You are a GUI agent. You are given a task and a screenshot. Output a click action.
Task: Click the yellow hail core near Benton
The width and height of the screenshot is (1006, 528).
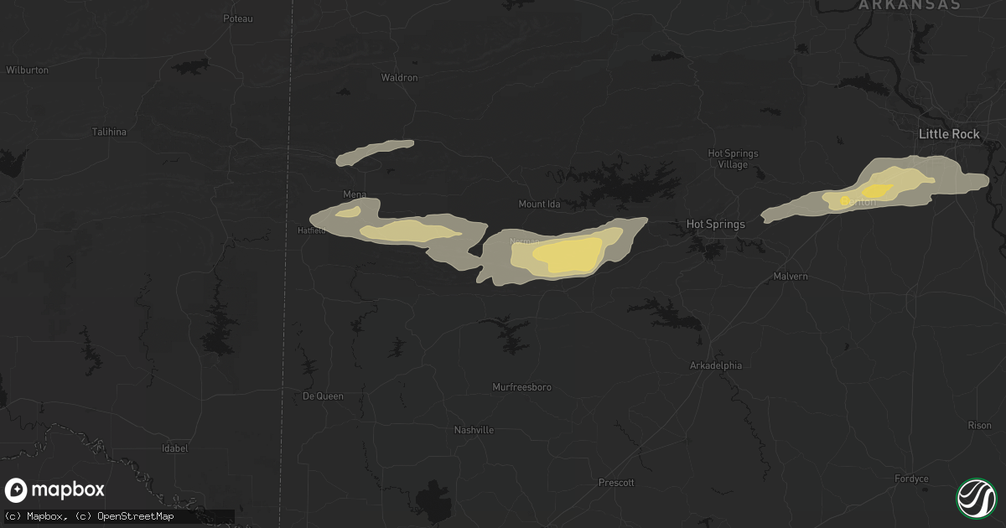[878, 191]
